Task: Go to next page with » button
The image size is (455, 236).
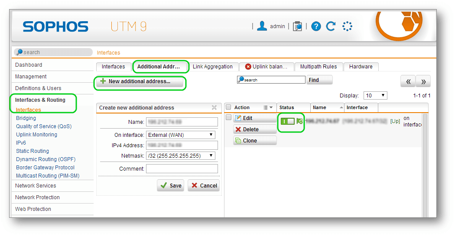Action: [423, 81]
